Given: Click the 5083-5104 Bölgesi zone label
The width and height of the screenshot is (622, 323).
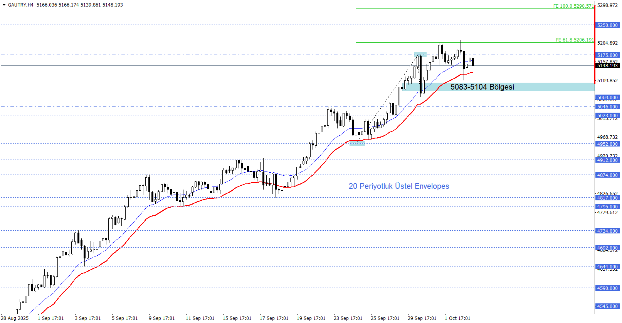Looking at the screenshot, I should 482,87.
